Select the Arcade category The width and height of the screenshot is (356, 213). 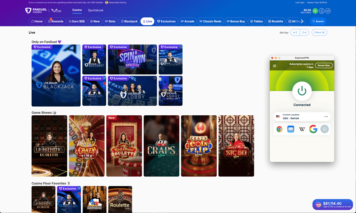tap(187, 21)
